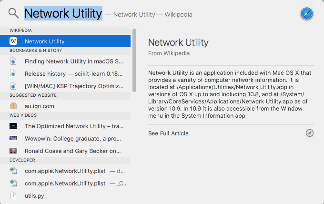Click the au.ign.com site icon
Screen dimensions: 324x204
13,106
